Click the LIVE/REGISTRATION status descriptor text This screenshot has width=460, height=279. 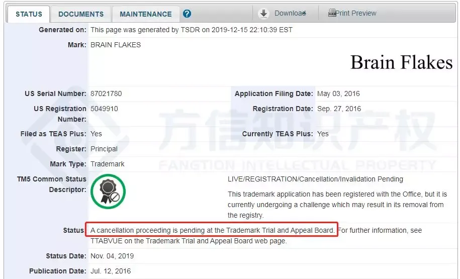(315, 179)
